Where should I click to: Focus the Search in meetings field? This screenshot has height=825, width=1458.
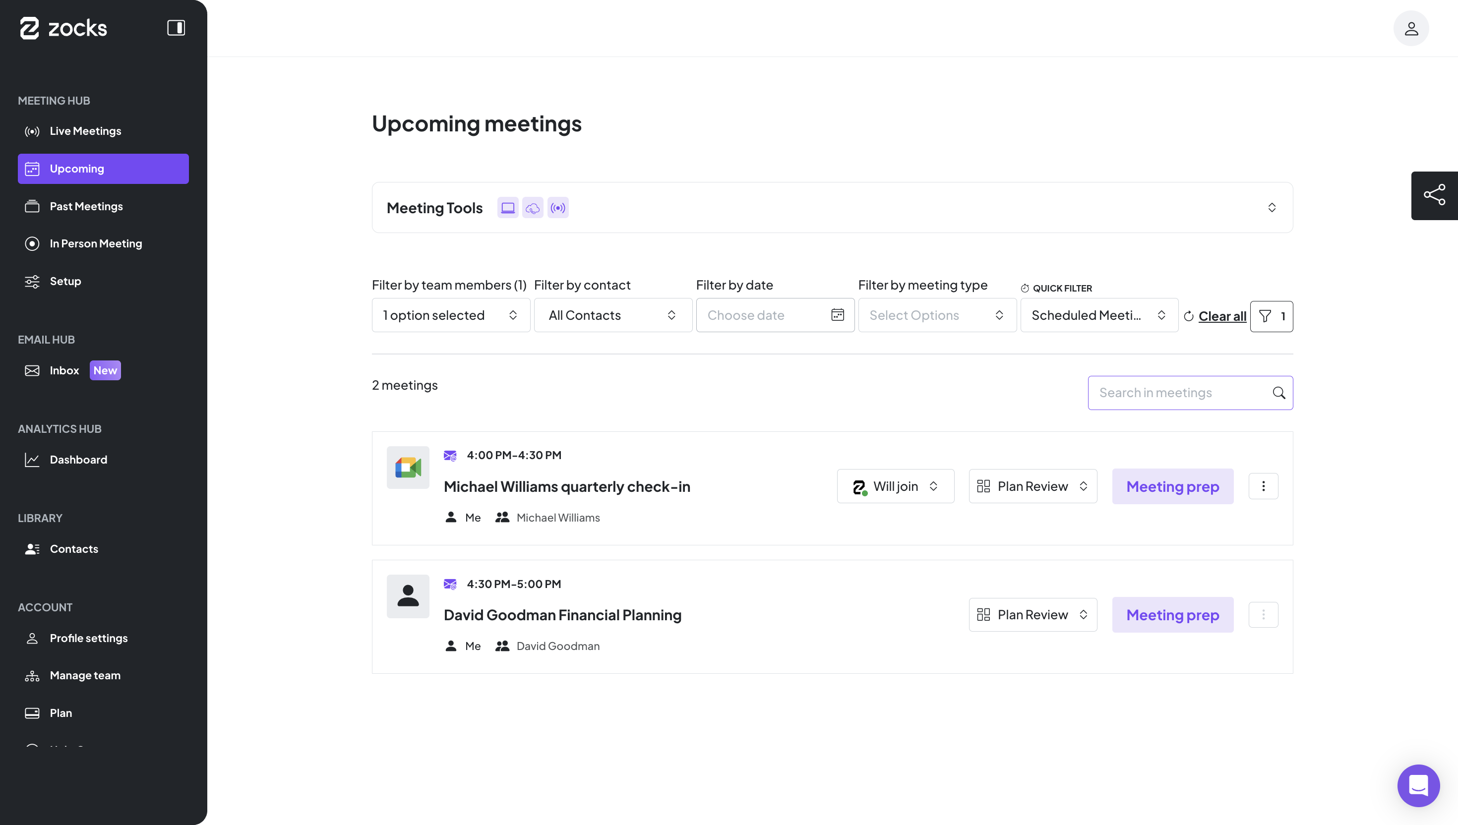[x=1181, y=393]
